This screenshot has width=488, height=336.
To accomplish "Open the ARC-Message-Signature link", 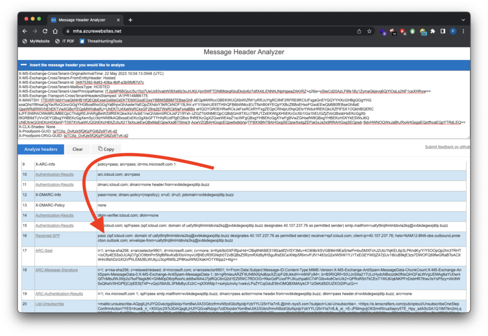I will click(x=57, y=270).
